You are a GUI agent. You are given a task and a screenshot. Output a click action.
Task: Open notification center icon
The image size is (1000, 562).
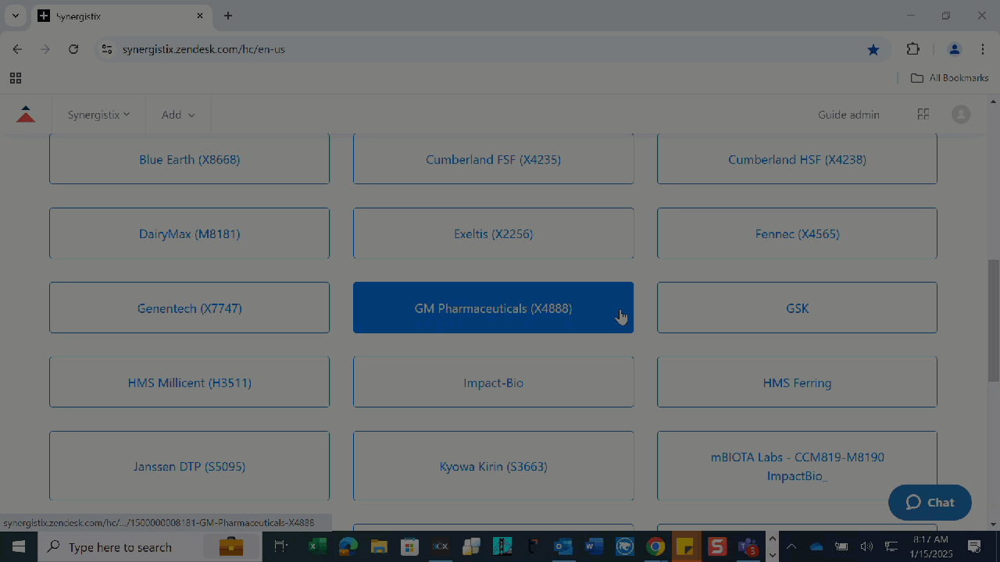974,546
